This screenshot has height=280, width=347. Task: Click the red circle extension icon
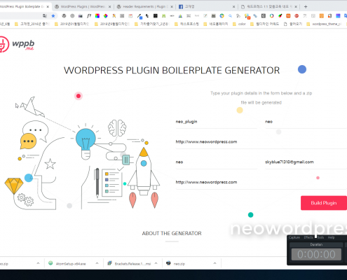297,16
